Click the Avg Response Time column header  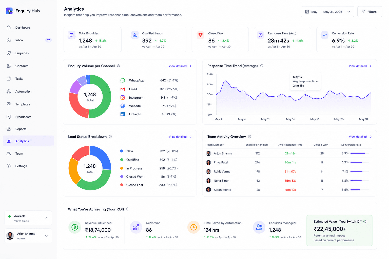pyautogui.click(x=290, y=145)
